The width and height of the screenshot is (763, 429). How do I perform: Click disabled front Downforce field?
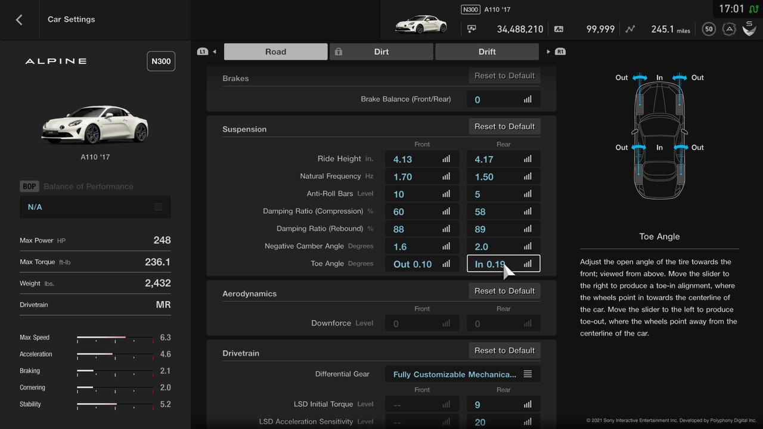click(422, 324)
